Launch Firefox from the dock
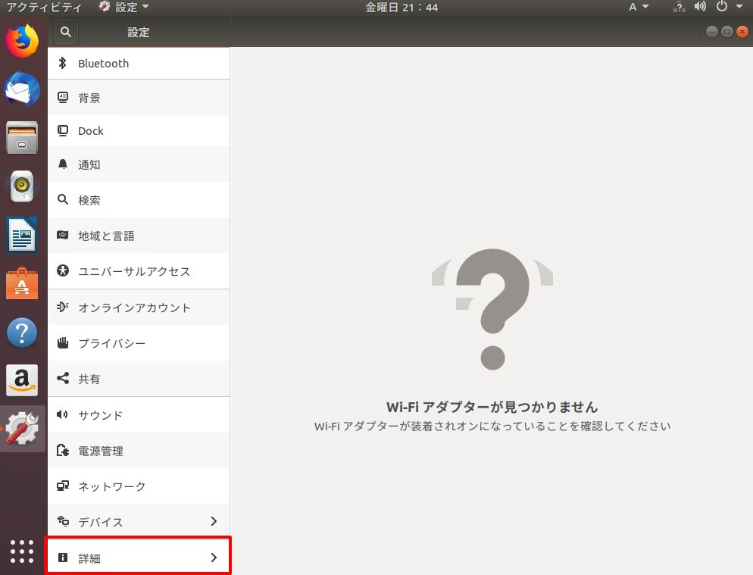Screen dimensions: 753x575 click(22, 41)
